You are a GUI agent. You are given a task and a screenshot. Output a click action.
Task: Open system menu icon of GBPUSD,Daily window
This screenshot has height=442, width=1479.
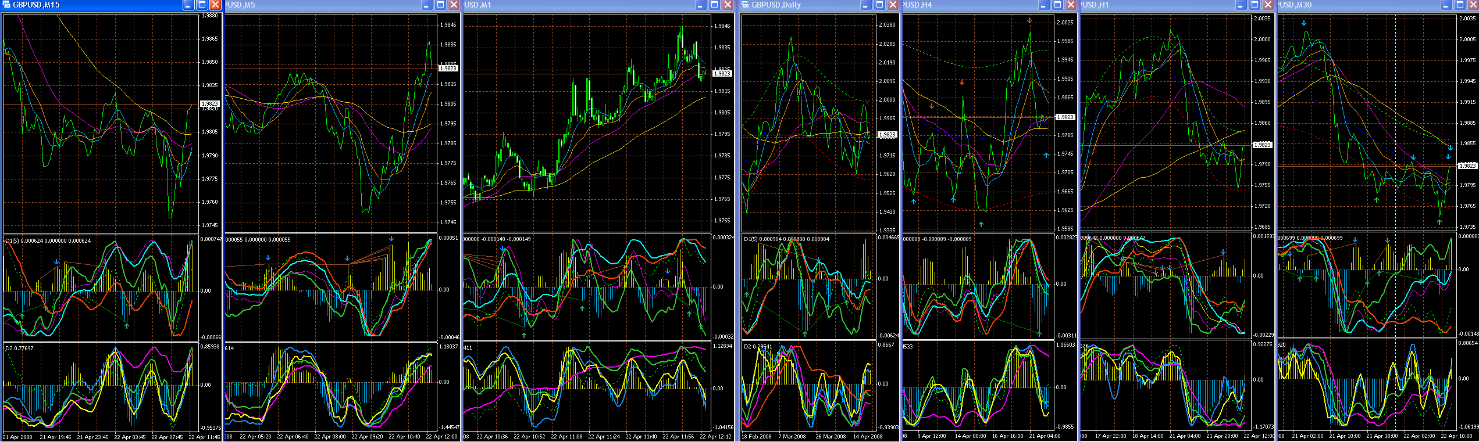click(x=745, y=5)
